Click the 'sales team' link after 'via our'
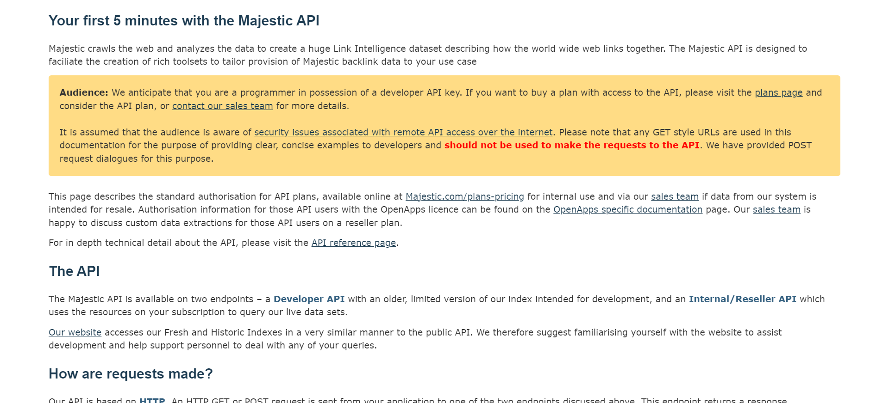889x403 pixels. coord(675,196)
